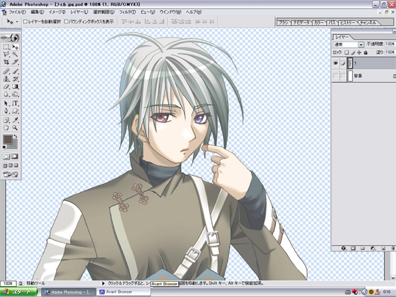Select the Gradient tool
The image size is (396, 297).
[x=15, y=87]
